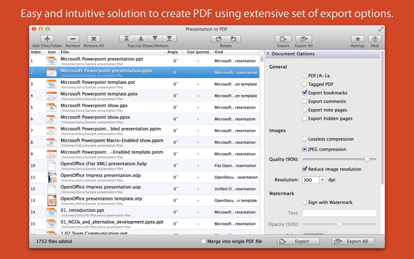Select Microsoft Powerpoint template.potx row

click(144, 96)
